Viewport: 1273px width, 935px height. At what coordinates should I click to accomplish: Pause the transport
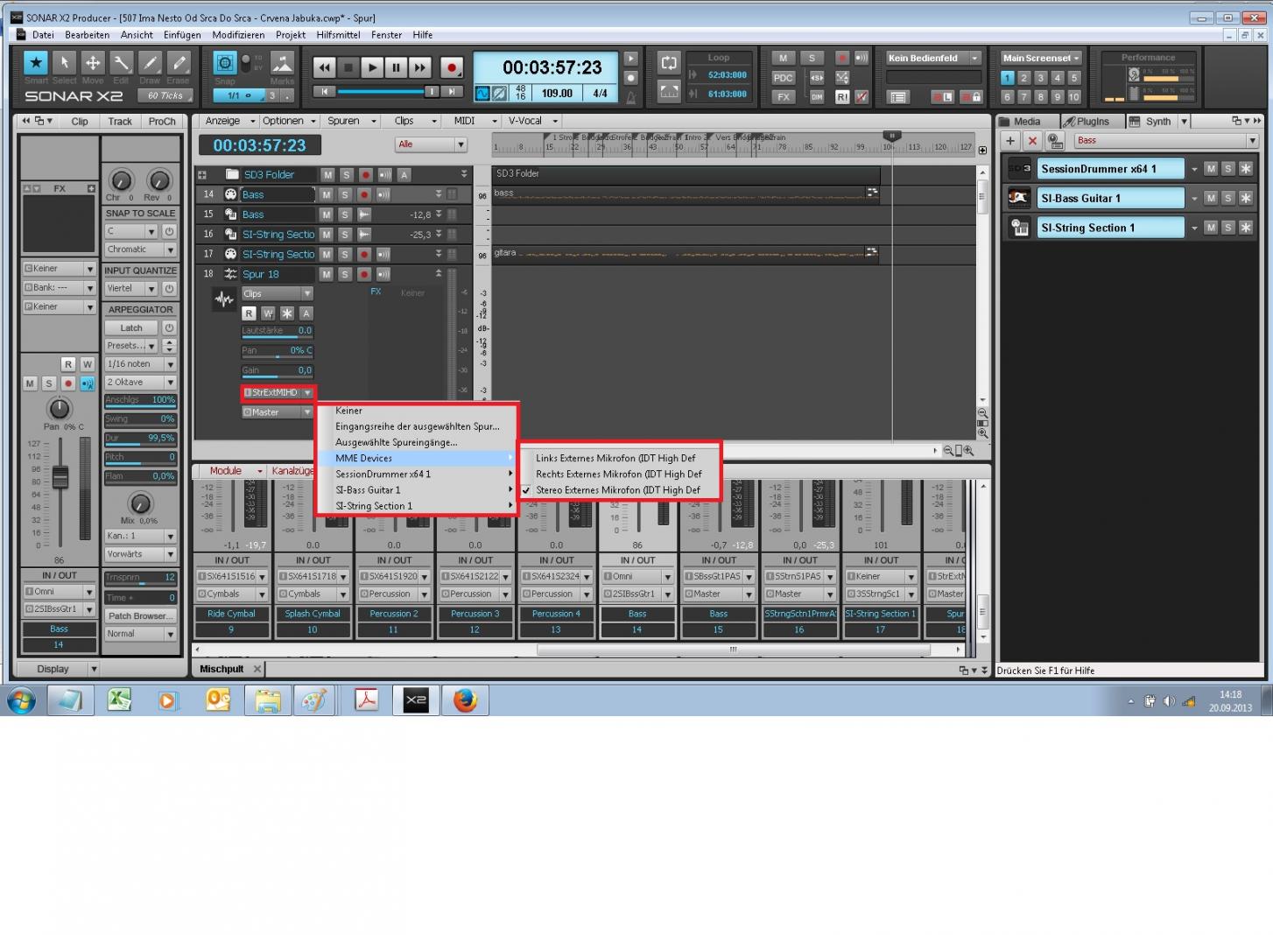tap(396, 67)
